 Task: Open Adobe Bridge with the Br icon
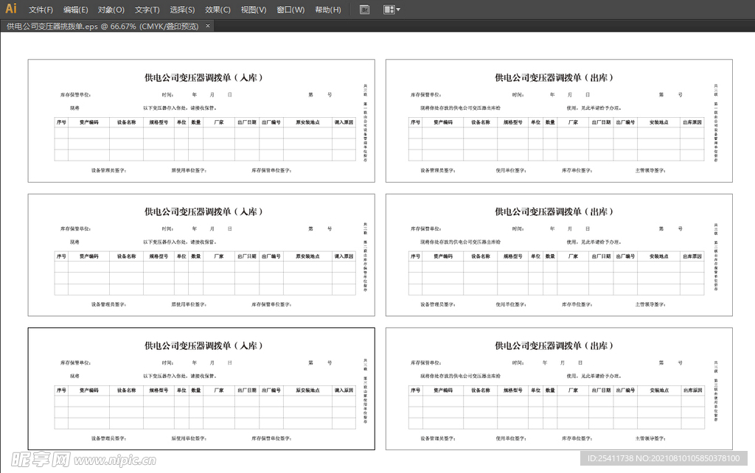364,10
